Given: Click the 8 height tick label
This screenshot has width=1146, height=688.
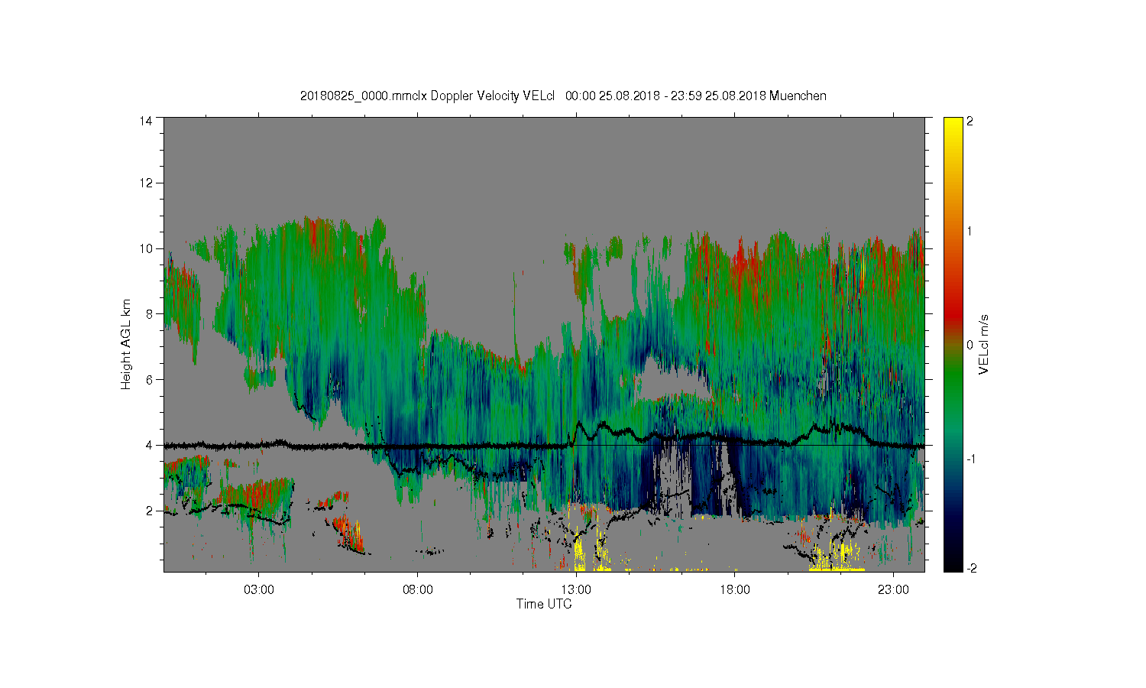Looking at the screenshot, I should [149, 313].
